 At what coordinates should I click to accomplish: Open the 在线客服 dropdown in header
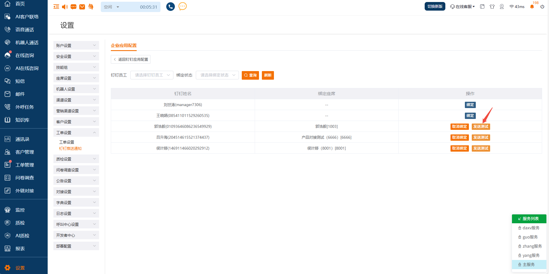pyautogui.click(x=463, y=7)
